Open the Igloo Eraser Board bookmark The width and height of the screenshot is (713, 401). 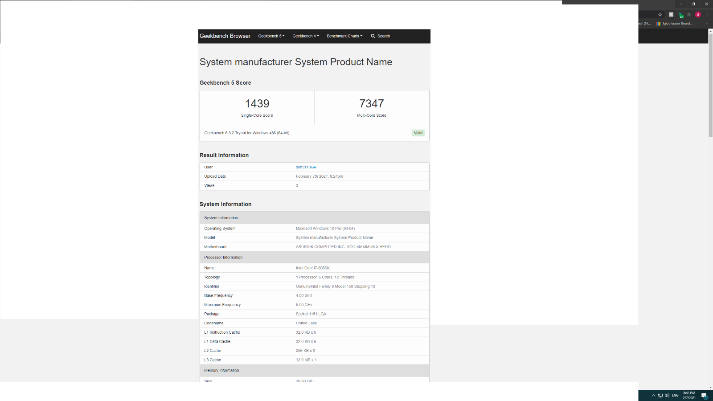click(674, 24)
